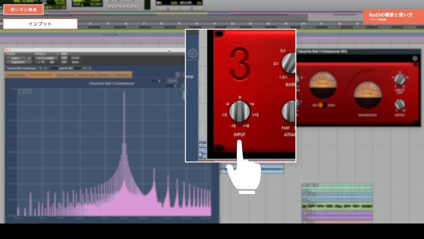Select the highlighted Harmonic Analysis tab
The width and height of the screenshot is (424, 239).
point(41,75)
